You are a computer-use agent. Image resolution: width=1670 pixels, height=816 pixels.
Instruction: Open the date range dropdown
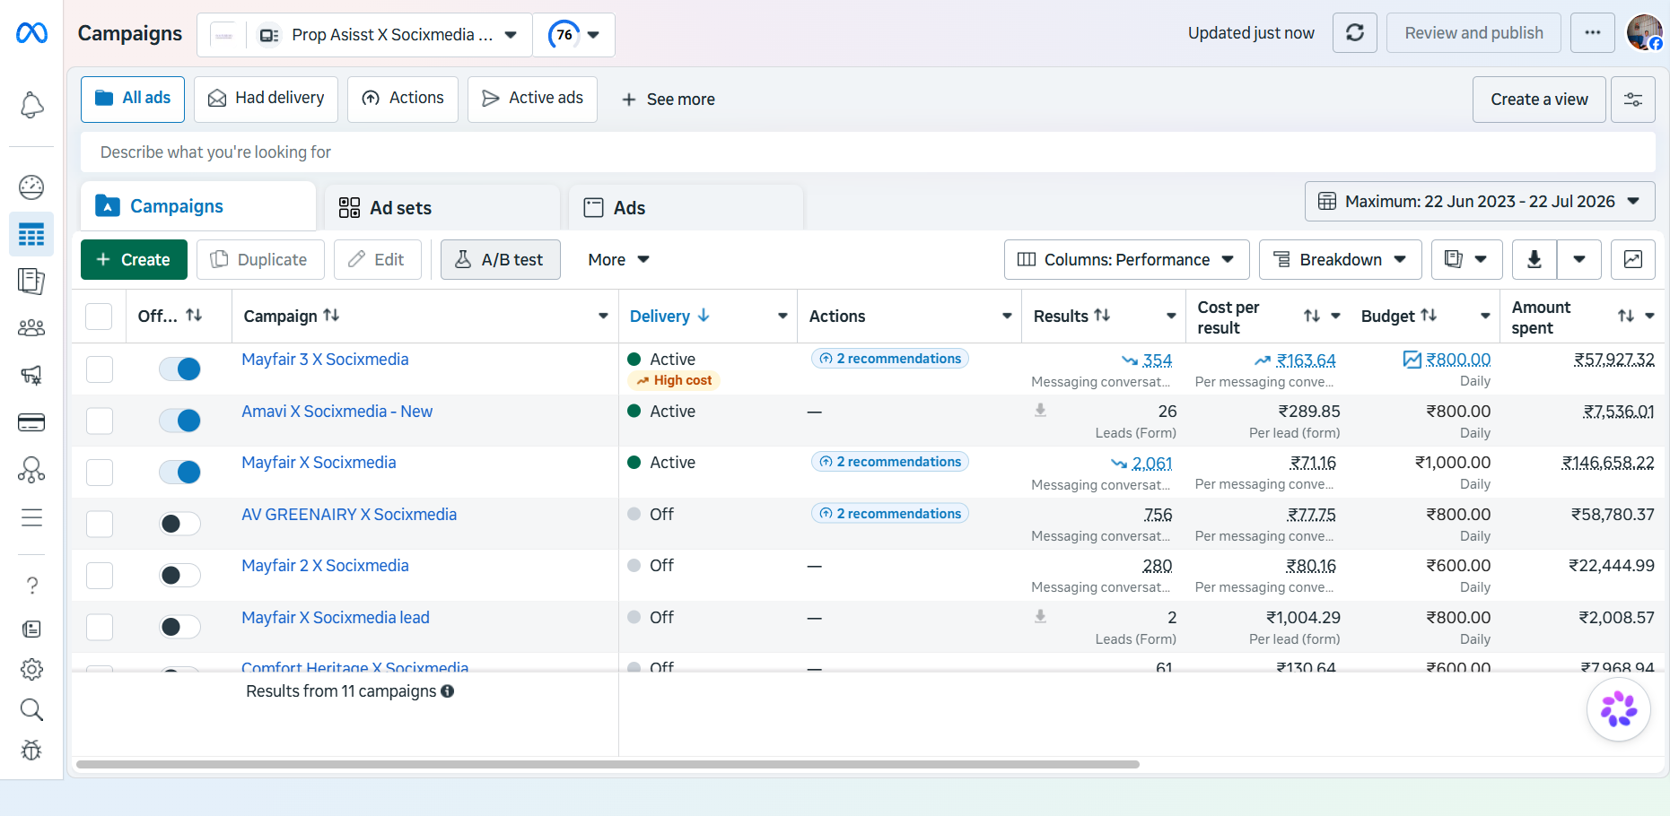(x=1480, y=202)
